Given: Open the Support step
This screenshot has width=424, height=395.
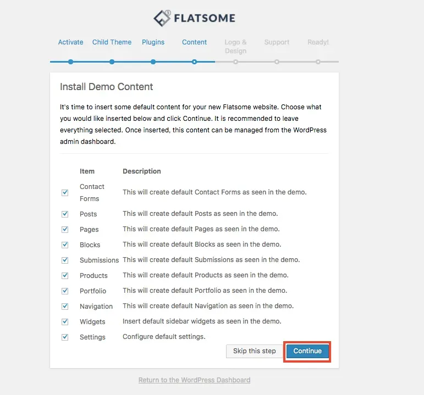Looking at the screenshot, I should [277, 42].
